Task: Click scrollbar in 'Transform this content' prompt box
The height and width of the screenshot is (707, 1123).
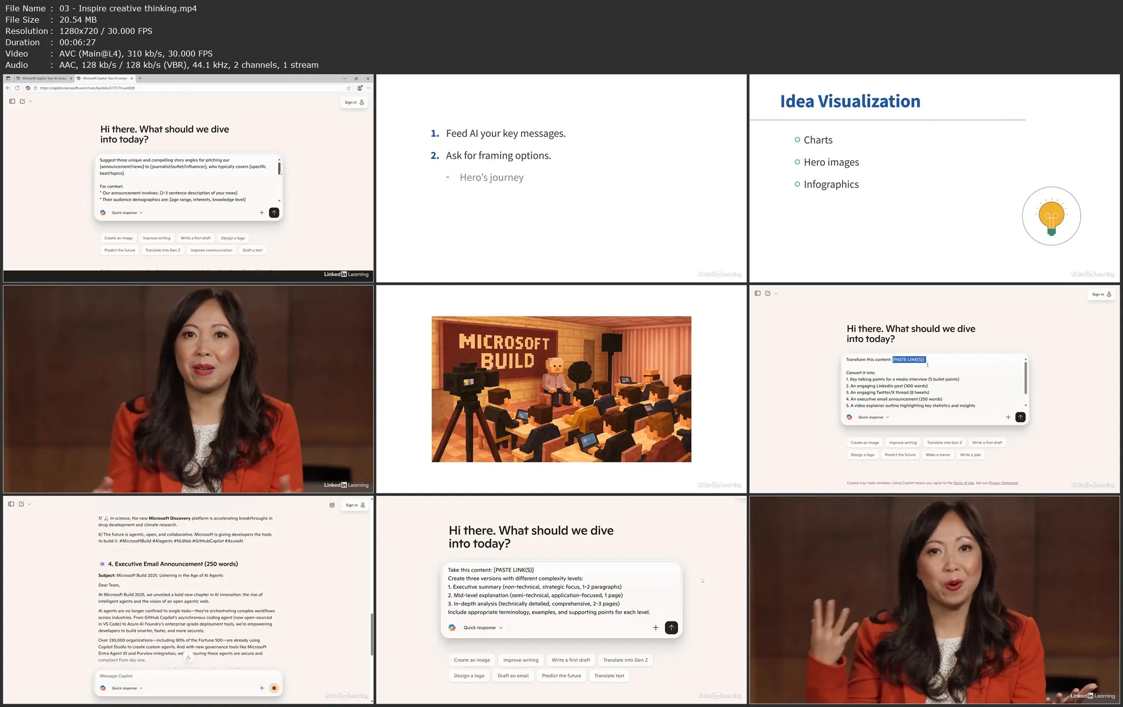Action: tap(1026, 378)
